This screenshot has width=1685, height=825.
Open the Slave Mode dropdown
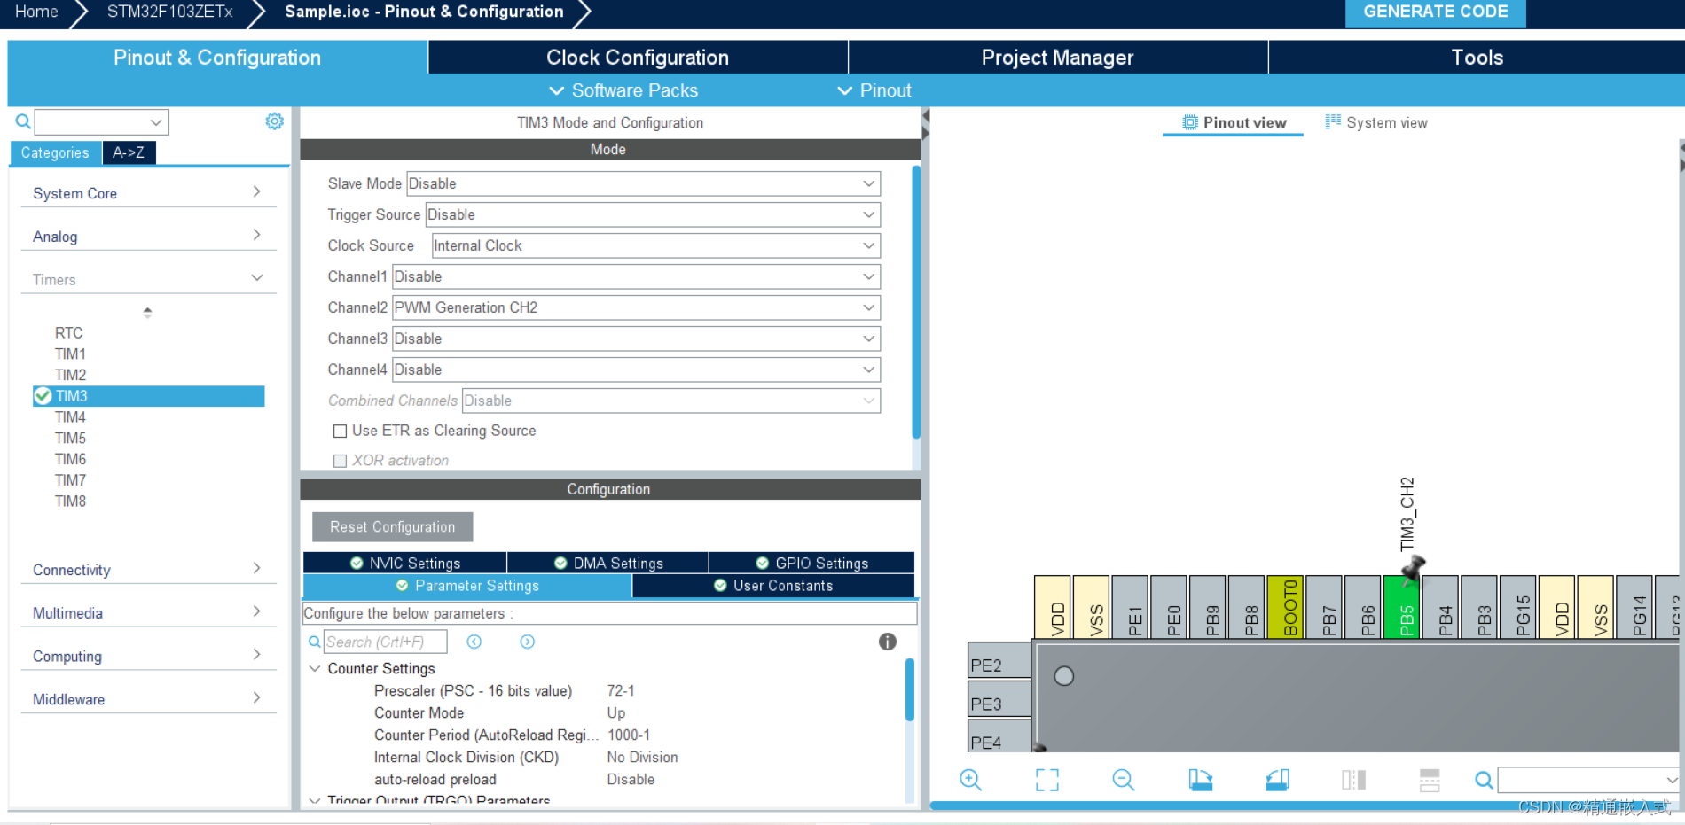click(643, 183)
